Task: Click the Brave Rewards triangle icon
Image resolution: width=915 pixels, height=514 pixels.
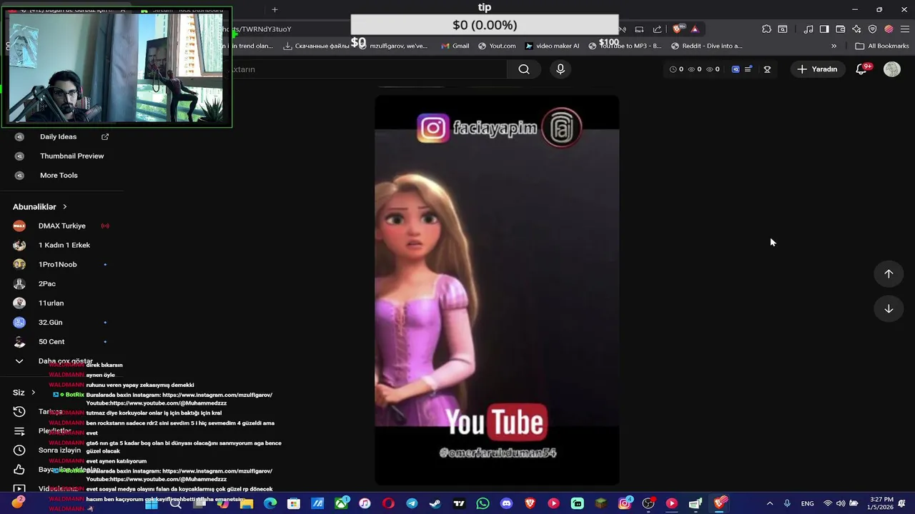Action: pyautogui.click(x=694, y=29)
